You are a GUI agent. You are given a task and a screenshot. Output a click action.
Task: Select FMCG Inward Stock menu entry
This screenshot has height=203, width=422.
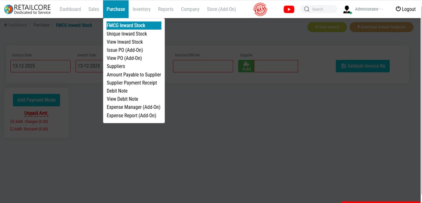tap(134, 26)
